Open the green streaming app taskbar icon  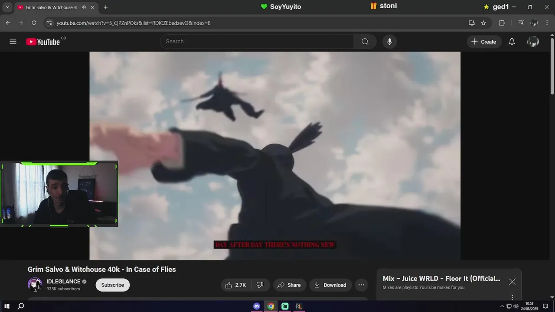285,306
